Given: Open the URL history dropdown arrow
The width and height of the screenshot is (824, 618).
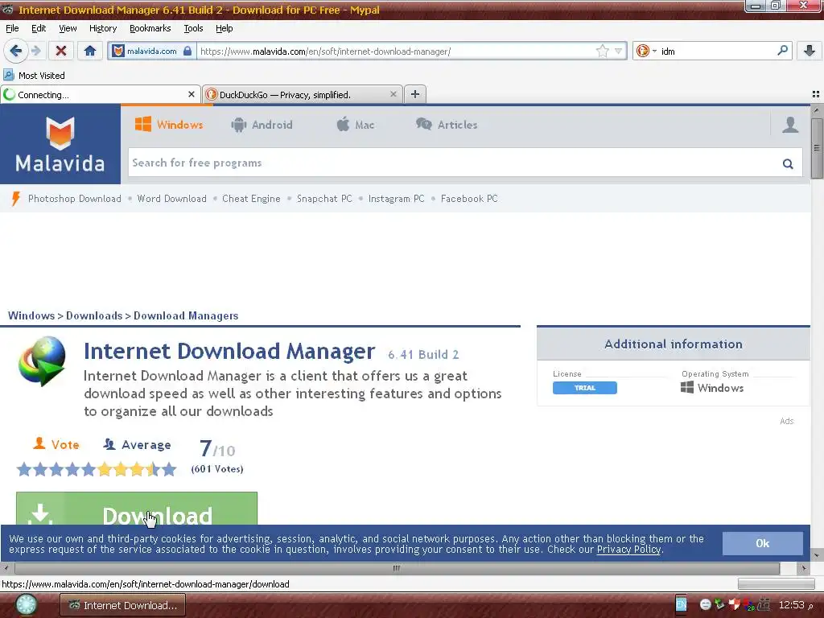Looking at the screenshot, I should pyautogui.click(x=619, y=51).
